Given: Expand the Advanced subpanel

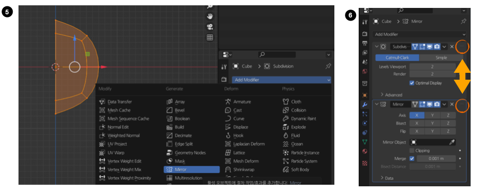Looking at the screenshot, I should click(391, 95).
